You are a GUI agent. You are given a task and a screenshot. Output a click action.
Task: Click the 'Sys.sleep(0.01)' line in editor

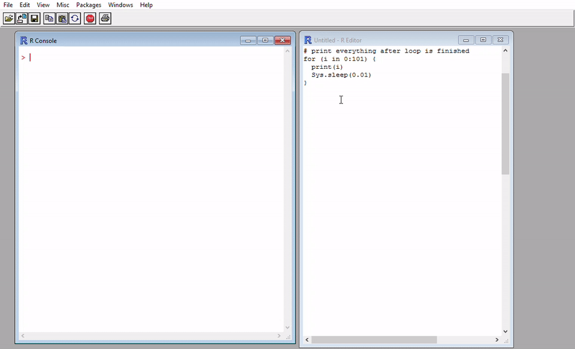click(341, 75)
